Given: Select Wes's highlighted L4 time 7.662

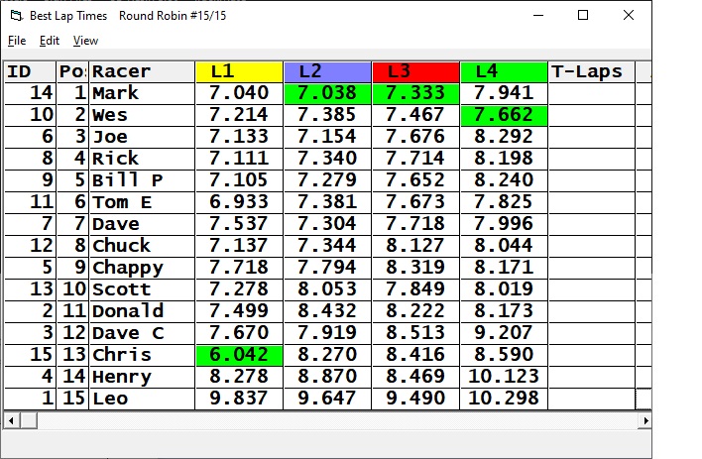Looking at the screenshot, I should click(x=504, y=115).
